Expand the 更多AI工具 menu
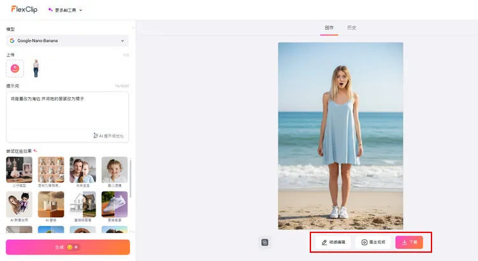 (66, 10)
